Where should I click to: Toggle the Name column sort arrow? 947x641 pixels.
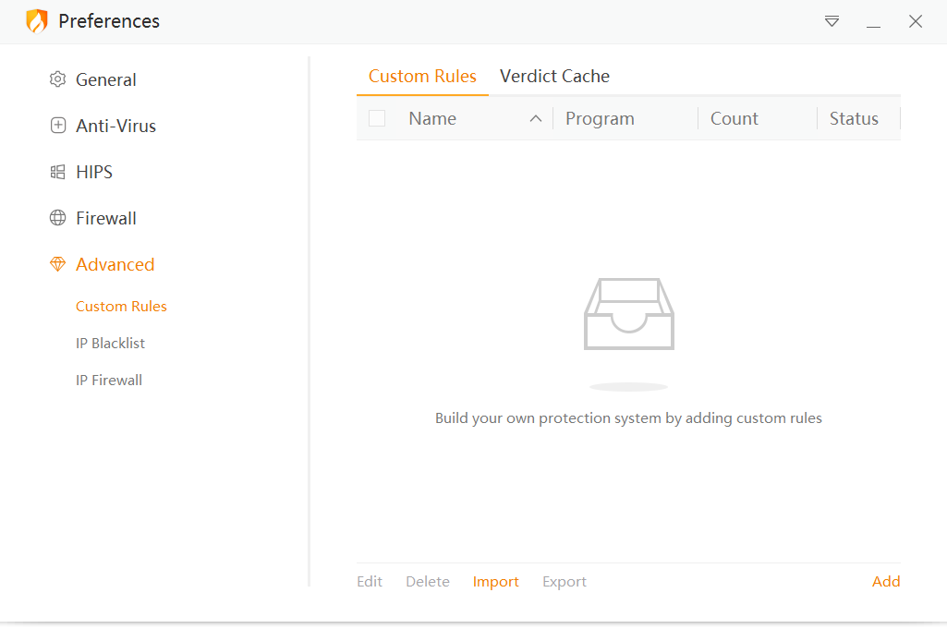pyautogui.click(x=535, y=118)
